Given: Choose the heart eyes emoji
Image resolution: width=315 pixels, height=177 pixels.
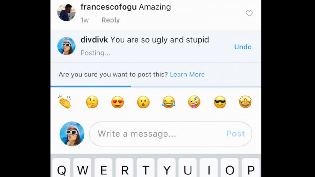Looking at the screenshot, I should tap(118, 102).
